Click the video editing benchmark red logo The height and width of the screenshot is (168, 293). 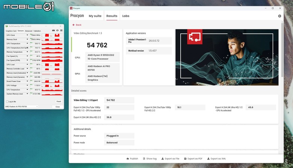coord(195,37)
